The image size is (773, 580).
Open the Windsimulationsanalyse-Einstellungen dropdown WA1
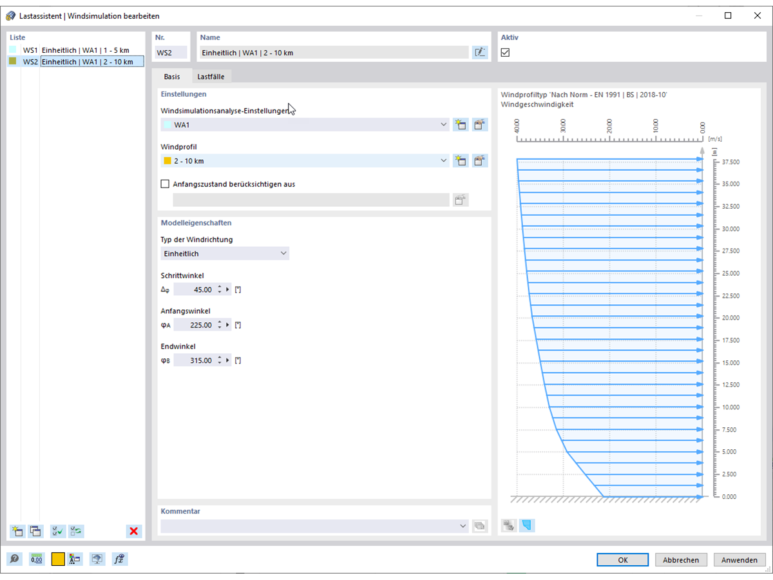pyautogui.click(x=305, y=125)
